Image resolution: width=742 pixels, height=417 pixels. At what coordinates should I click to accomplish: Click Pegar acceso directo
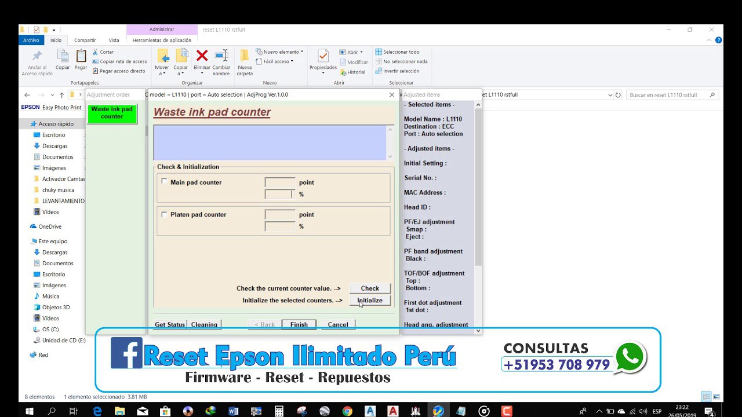pos(119,71)
